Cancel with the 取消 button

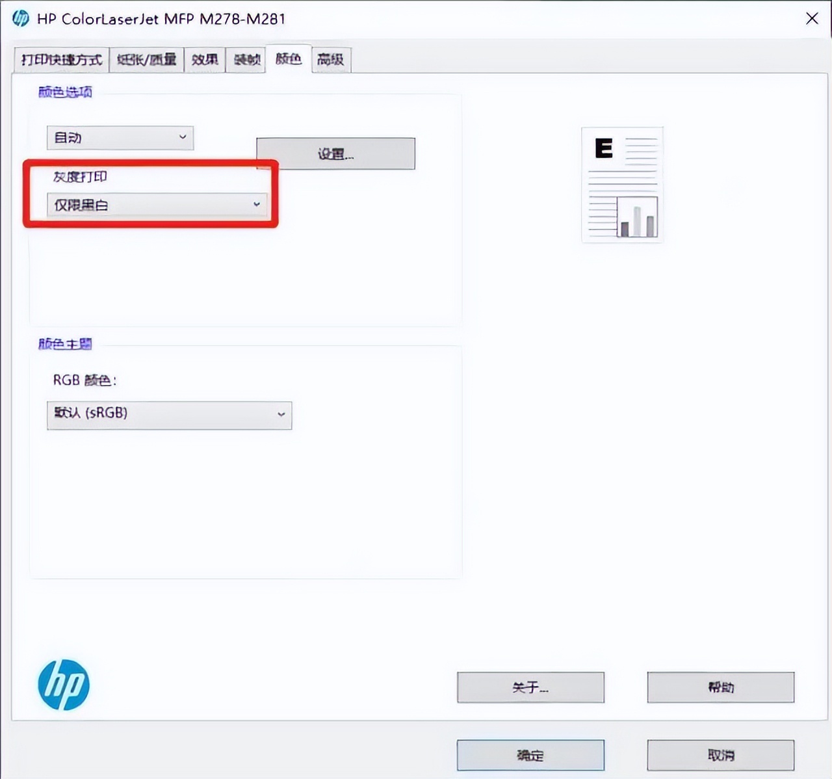(721, 755)
